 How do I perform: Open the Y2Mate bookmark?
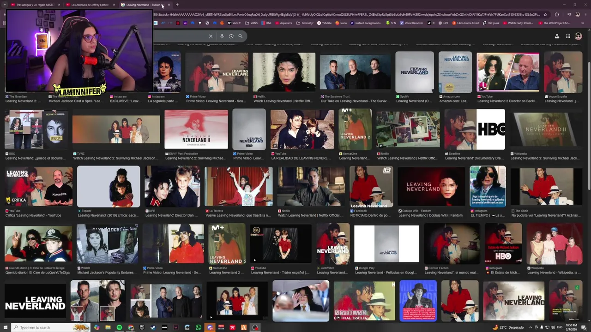324,23
